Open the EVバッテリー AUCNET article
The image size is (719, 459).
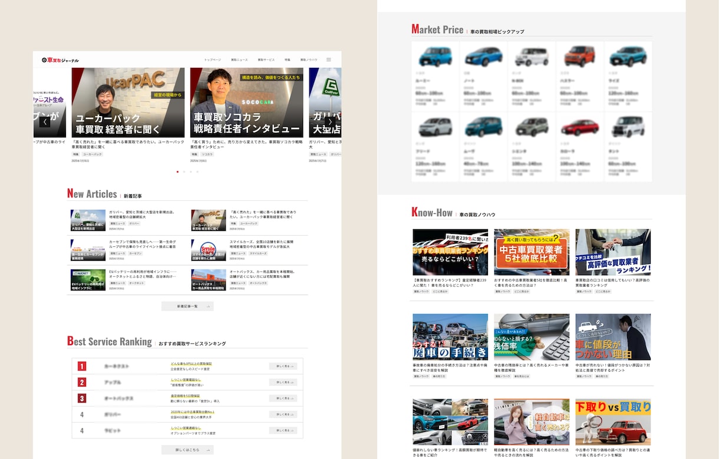point(127,280)
